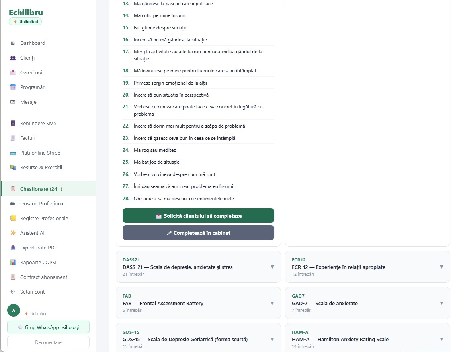The height and width of the screenshot is (352, 453).
Task: Open the Remindere SMS phone icon
Action: point(13,123)
